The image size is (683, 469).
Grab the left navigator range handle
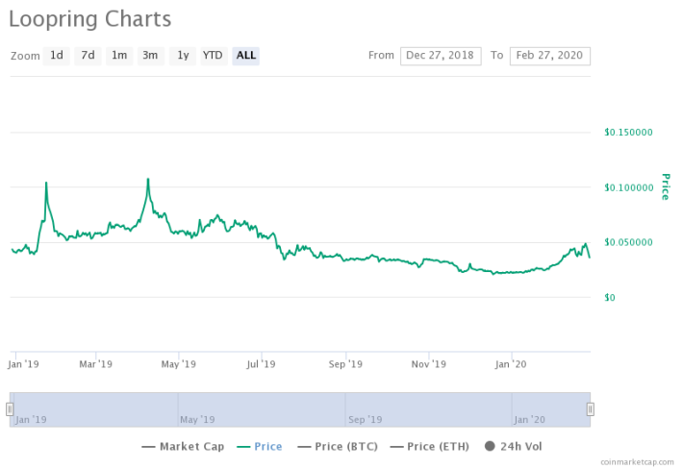pyautogui.click(x=10, y=409)
